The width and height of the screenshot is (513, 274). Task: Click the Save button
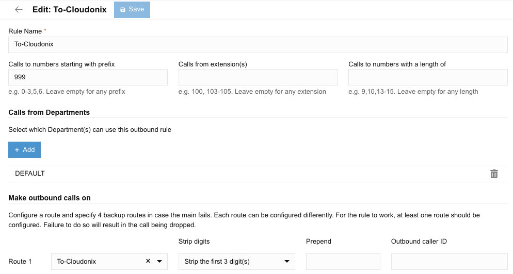click(x=132, y=10)
